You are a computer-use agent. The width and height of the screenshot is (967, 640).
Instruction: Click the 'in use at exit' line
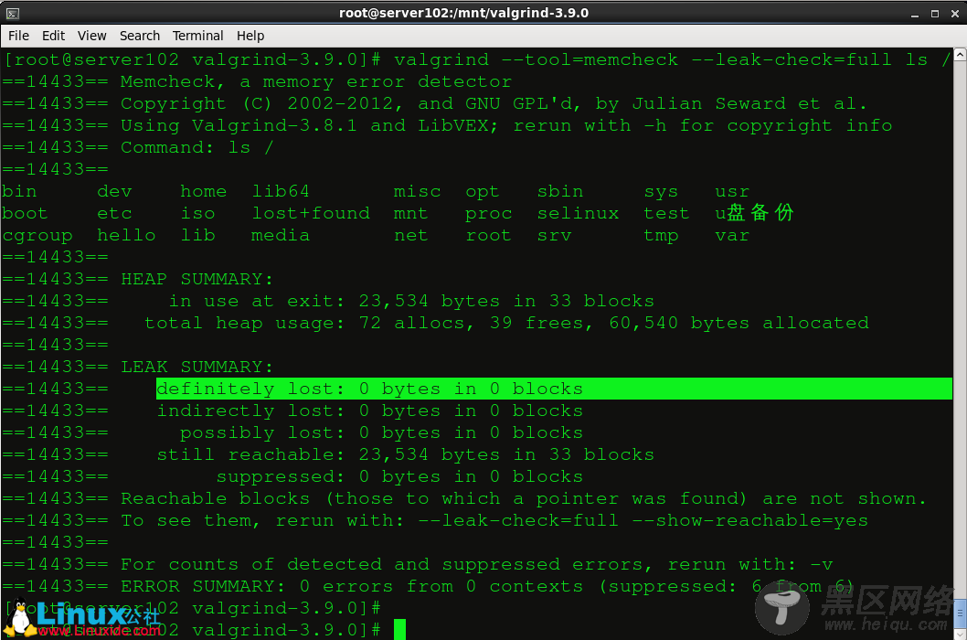point(411,301)
